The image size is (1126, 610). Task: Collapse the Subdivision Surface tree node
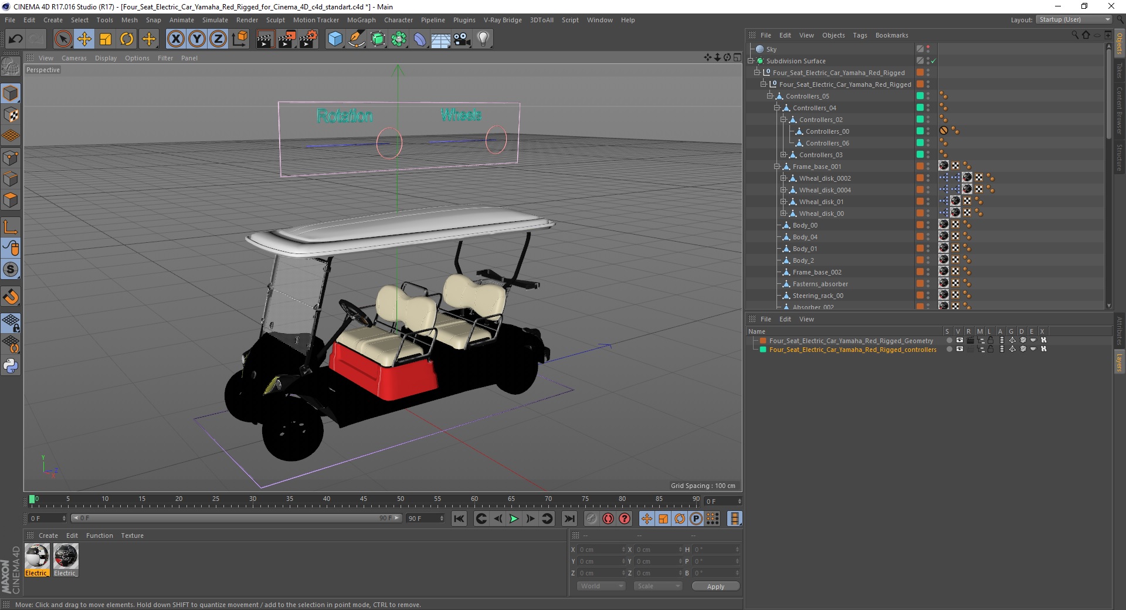coord(751,60)
